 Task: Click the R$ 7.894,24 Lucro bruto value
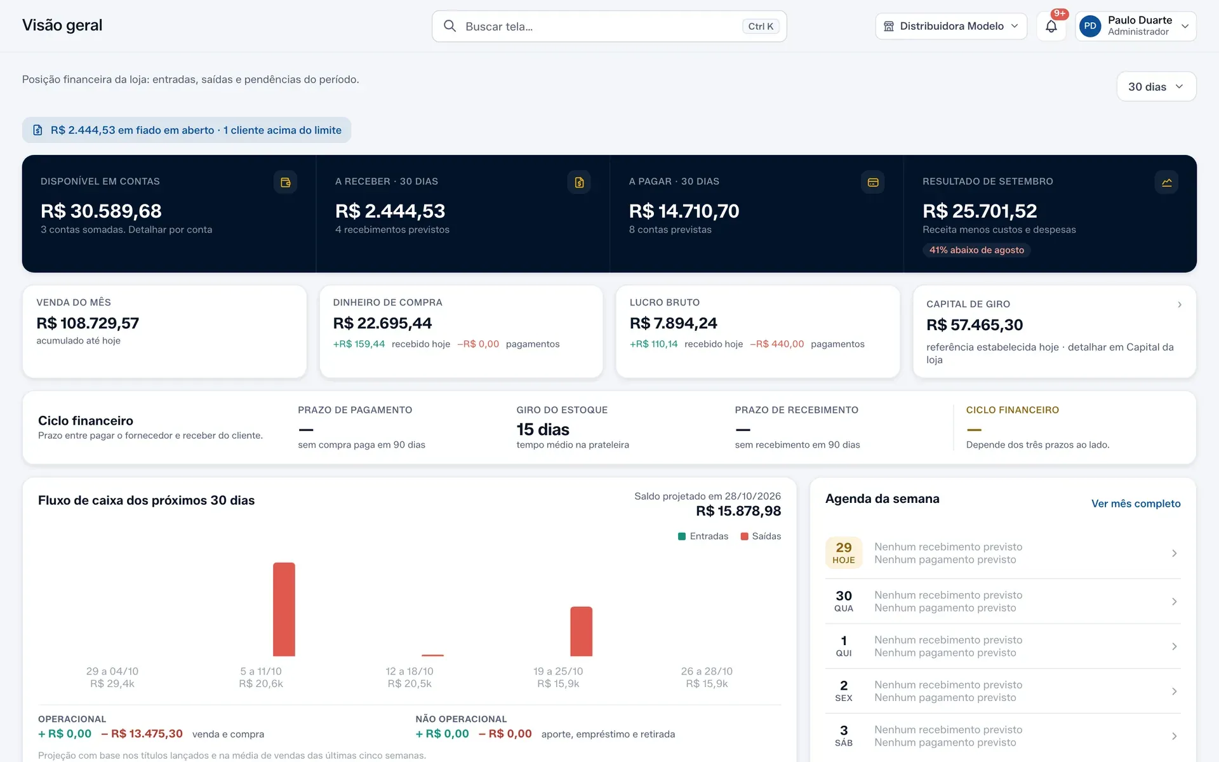tap(673, 323)
